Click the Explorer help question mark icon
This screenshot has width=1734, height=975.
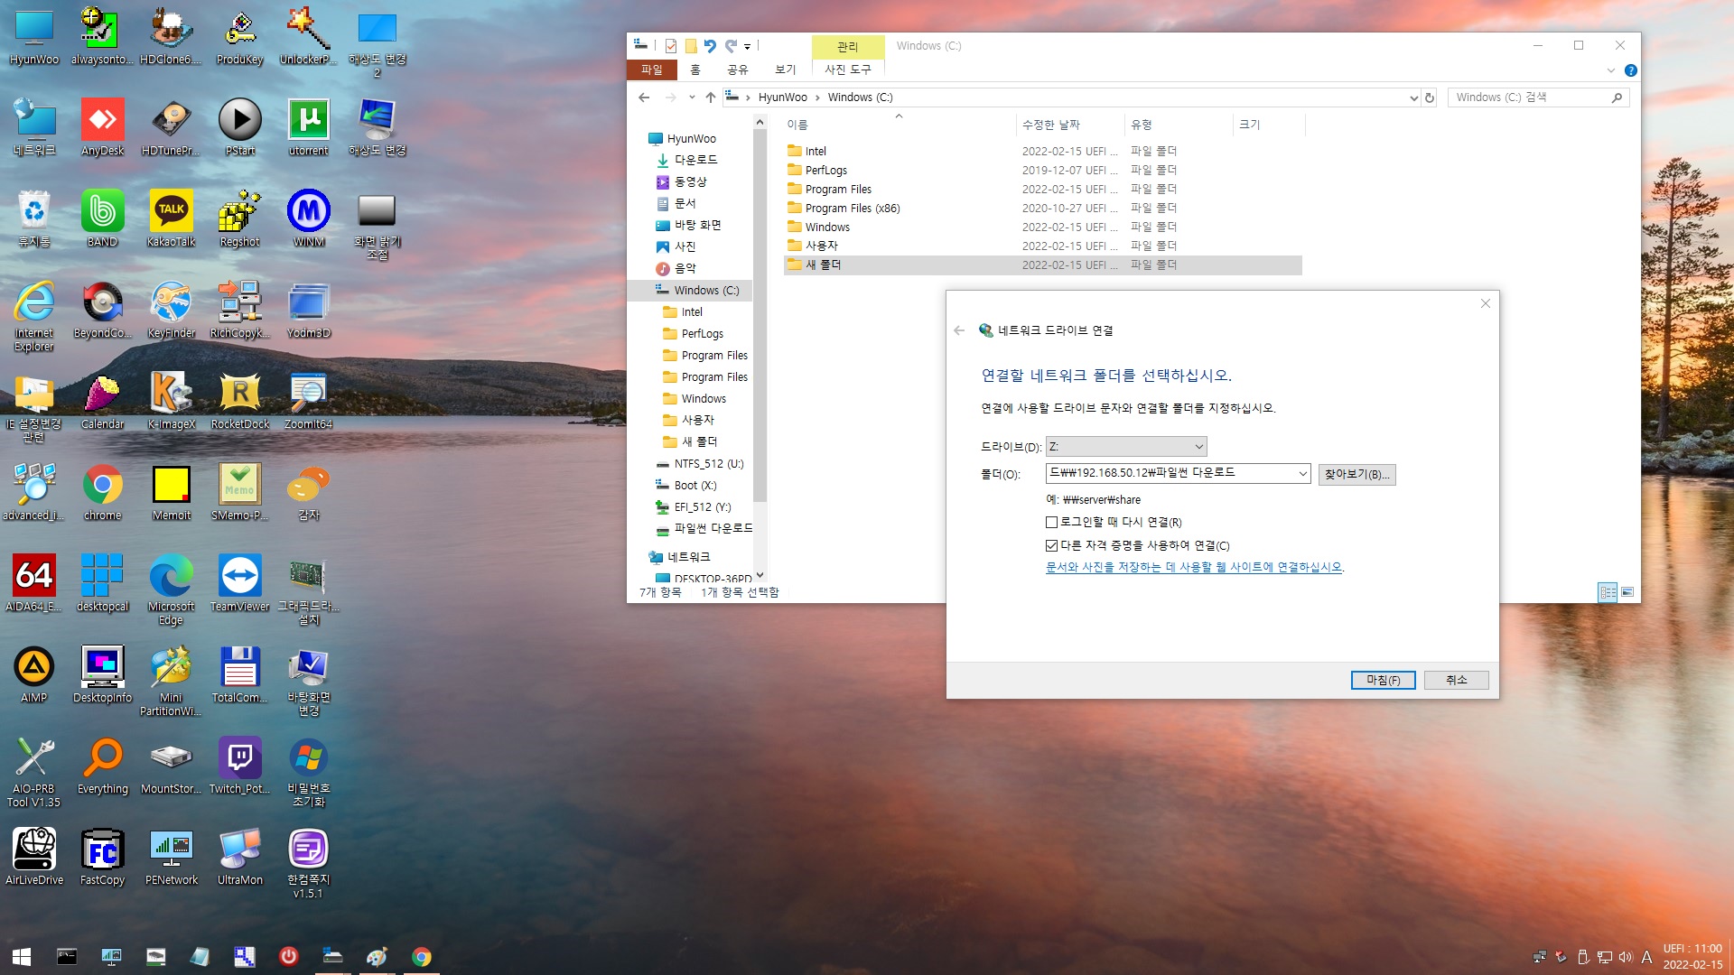click(x=1630, y=70)
